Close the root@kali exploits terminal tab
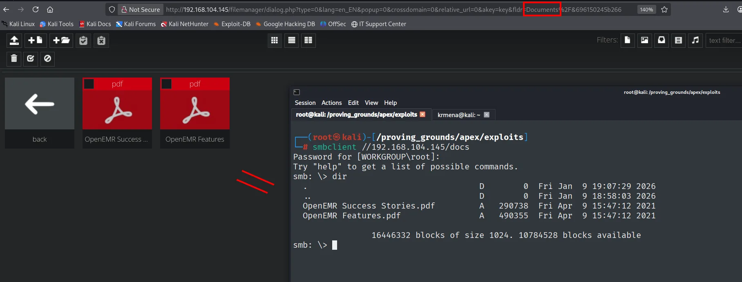The height and width of the screenshot is (282, 742). coord(422,114)
